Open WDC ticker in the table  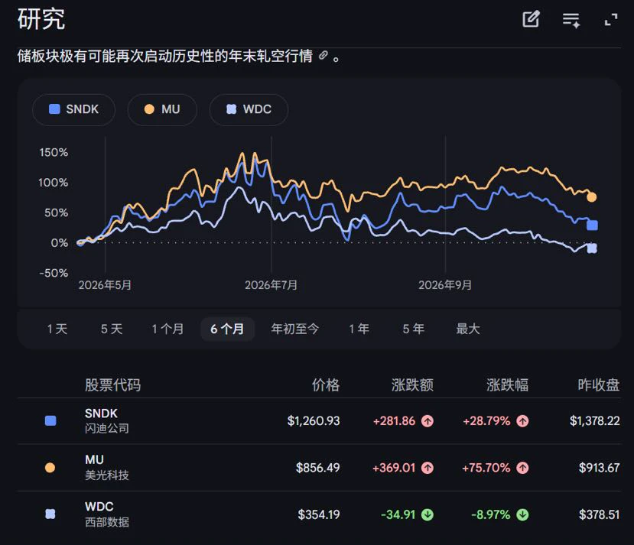point(99,507)
